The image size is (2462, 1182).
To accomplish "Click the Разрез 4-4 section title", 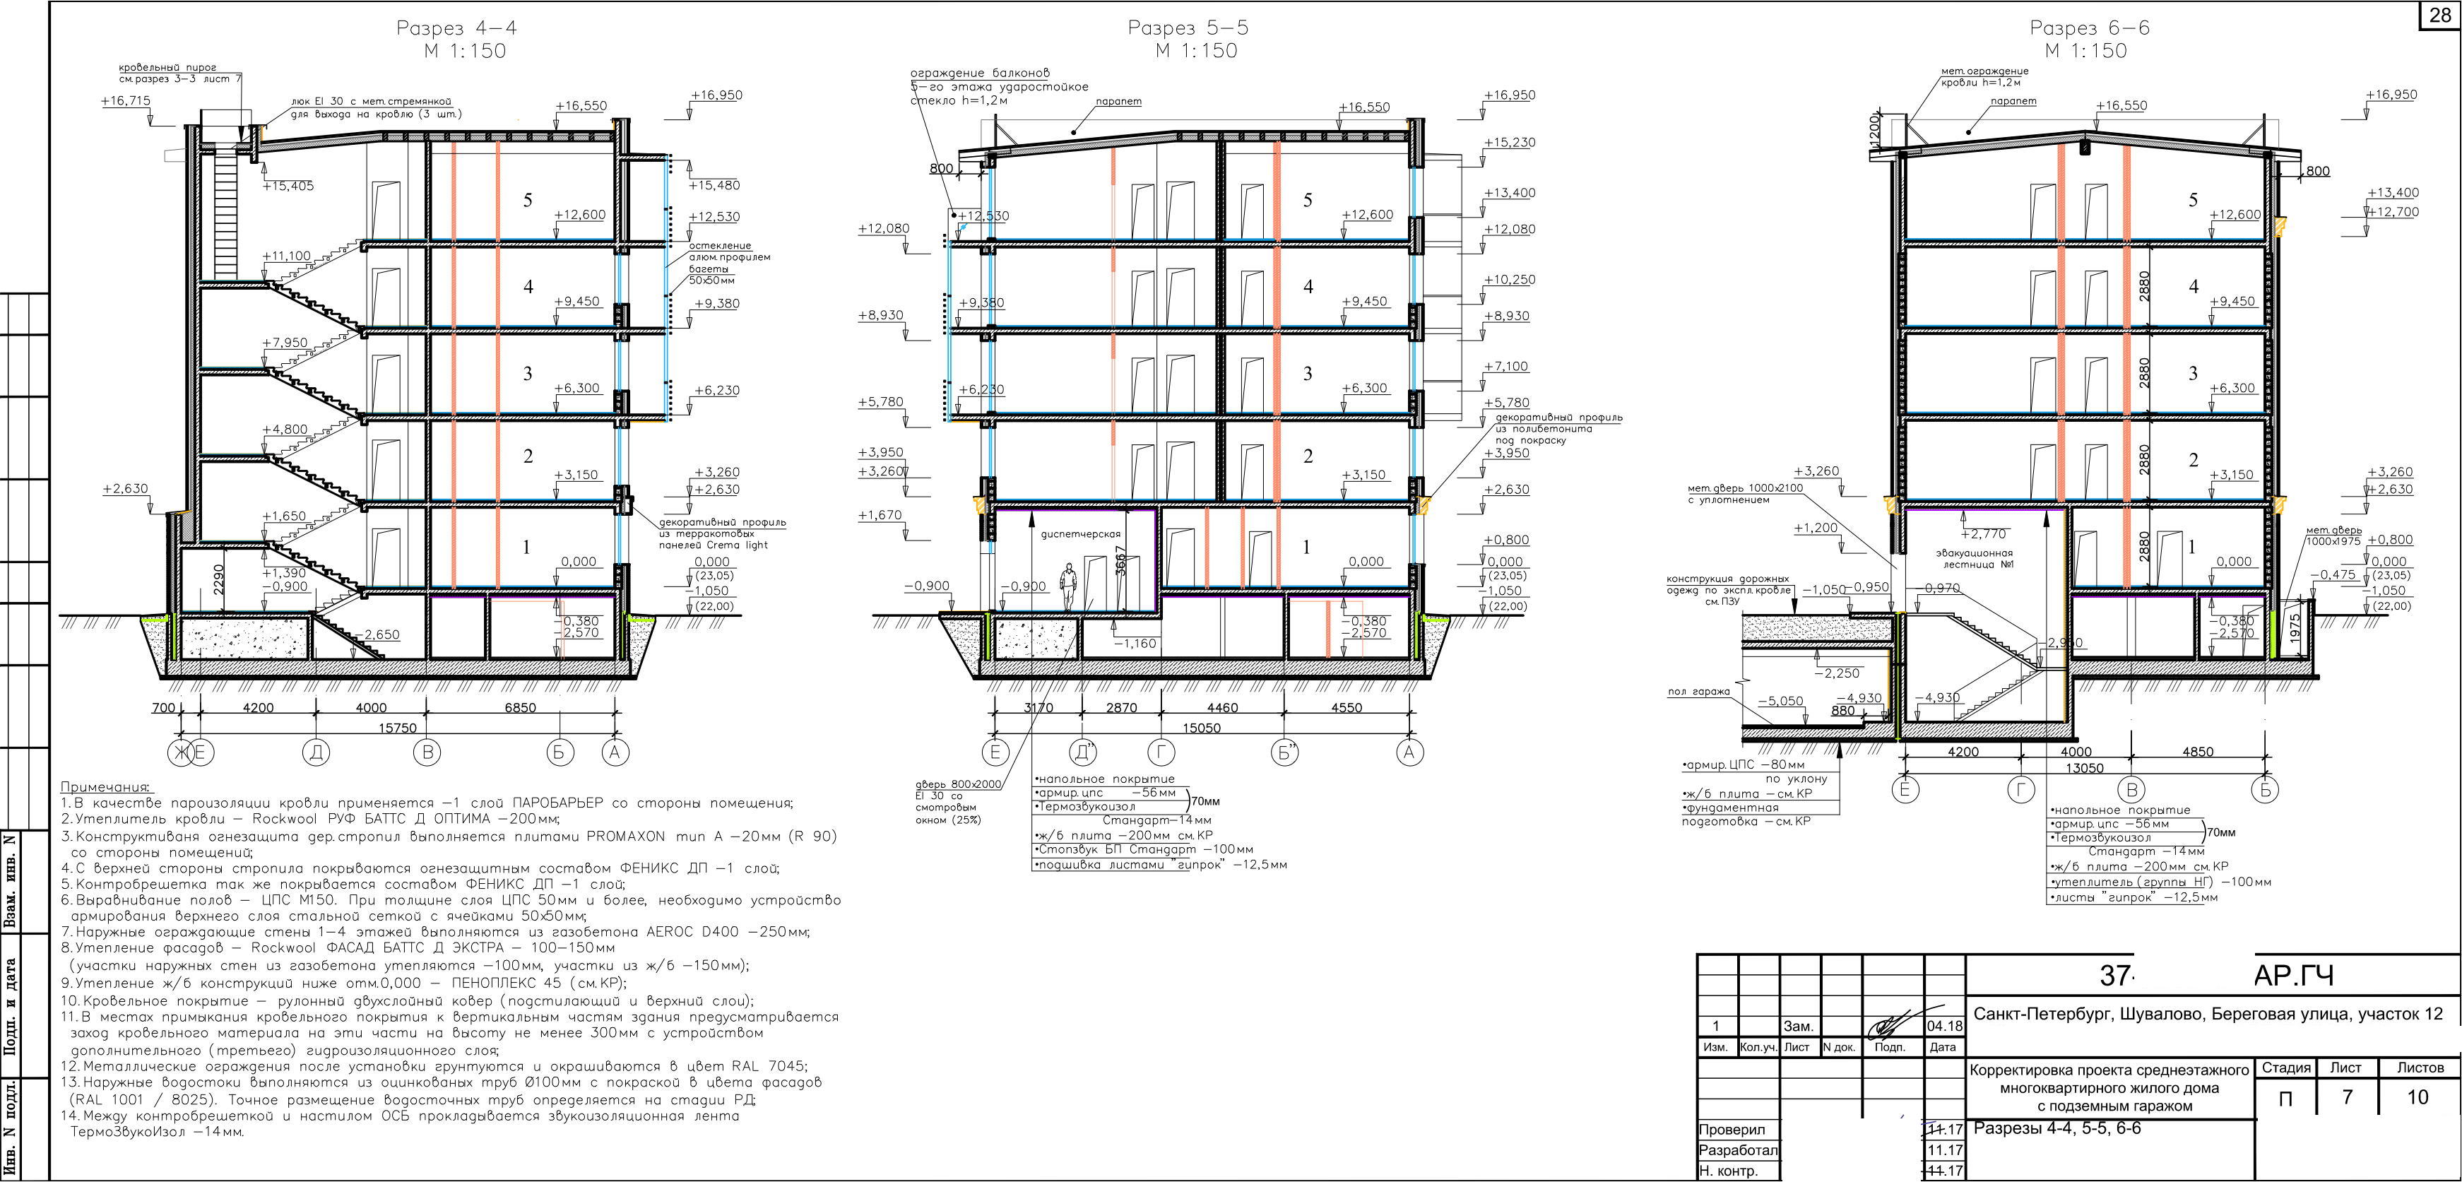I will [456, 29].
